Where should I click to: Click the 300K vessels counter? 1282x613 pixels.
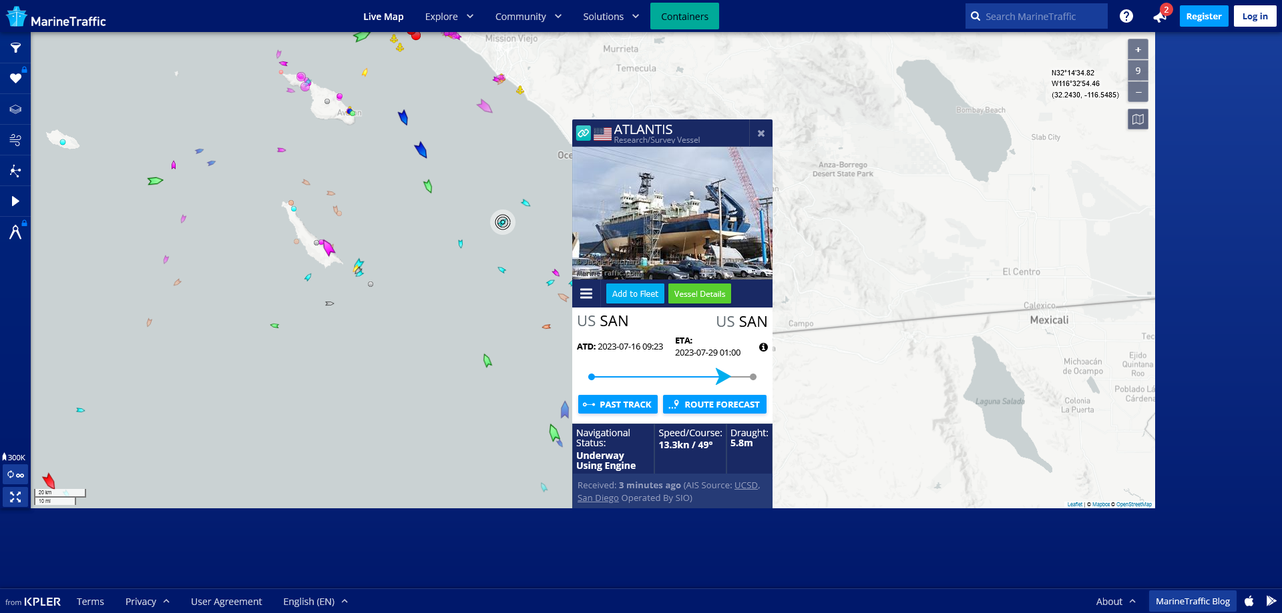[x=14, y=458]
